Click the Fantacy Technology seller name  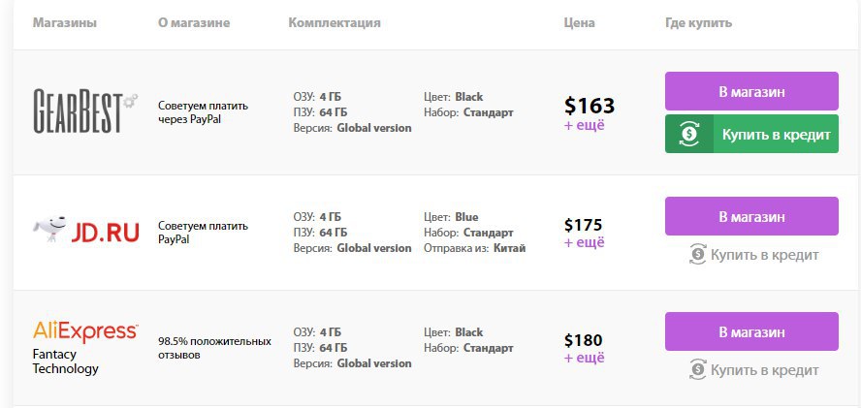[x=65, y=361]
